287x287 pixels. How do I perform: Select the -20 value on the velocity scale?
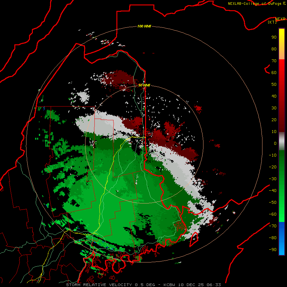(273, 167)
